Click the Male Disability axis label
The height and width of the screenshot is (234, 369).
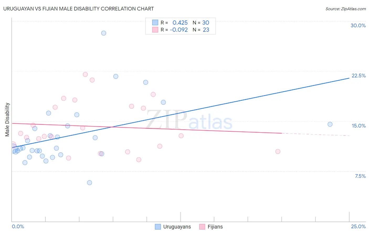pyautogui.click(x=7, y=120)
